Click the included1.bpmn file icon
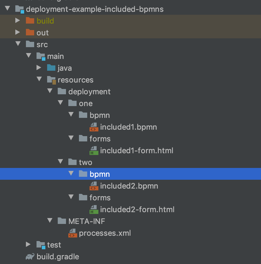 point(94,127)
